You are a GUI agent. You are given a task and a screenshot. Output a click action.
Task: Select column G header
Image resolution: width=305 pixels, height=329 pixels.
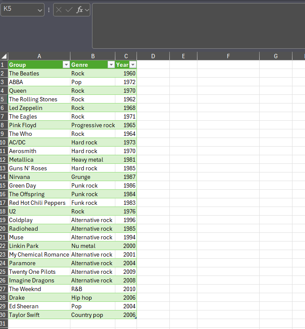tap(276, 56)
